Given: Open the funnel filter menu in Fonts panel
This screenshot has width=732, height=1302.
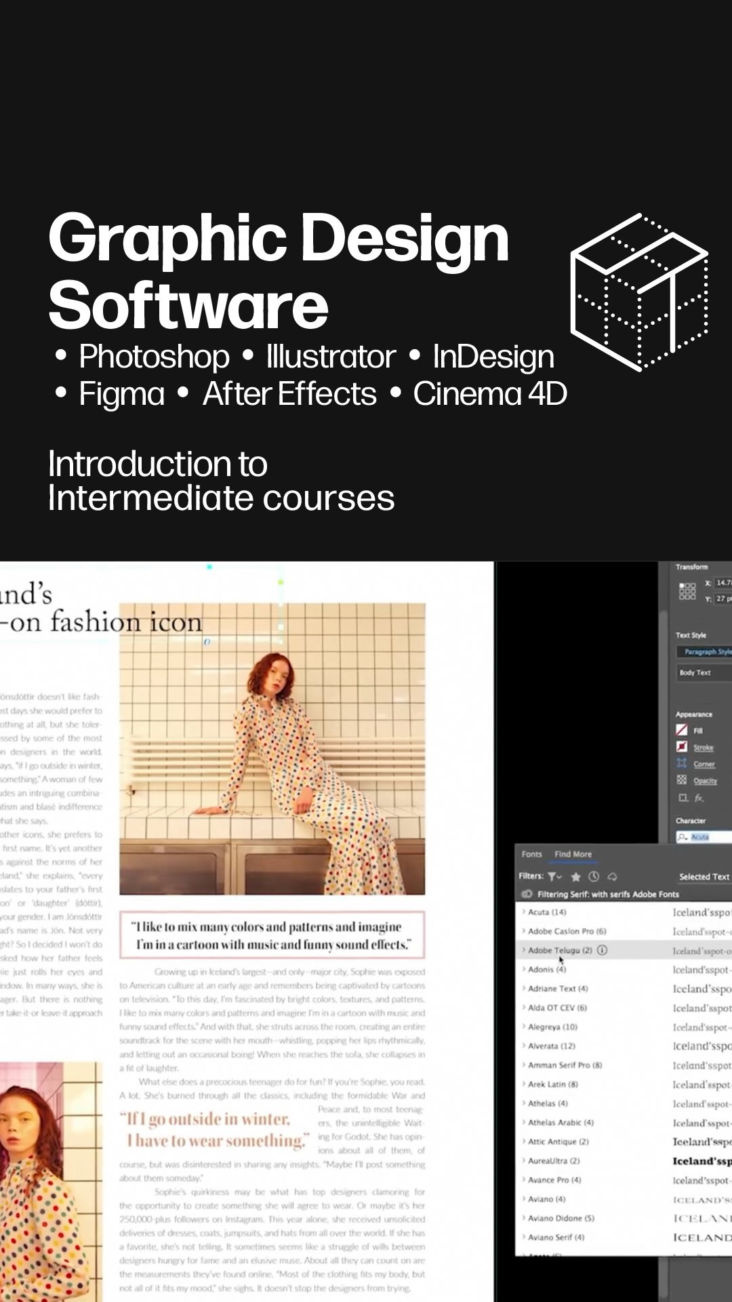Looking at the screenshot, I should (x=554, y=876).
